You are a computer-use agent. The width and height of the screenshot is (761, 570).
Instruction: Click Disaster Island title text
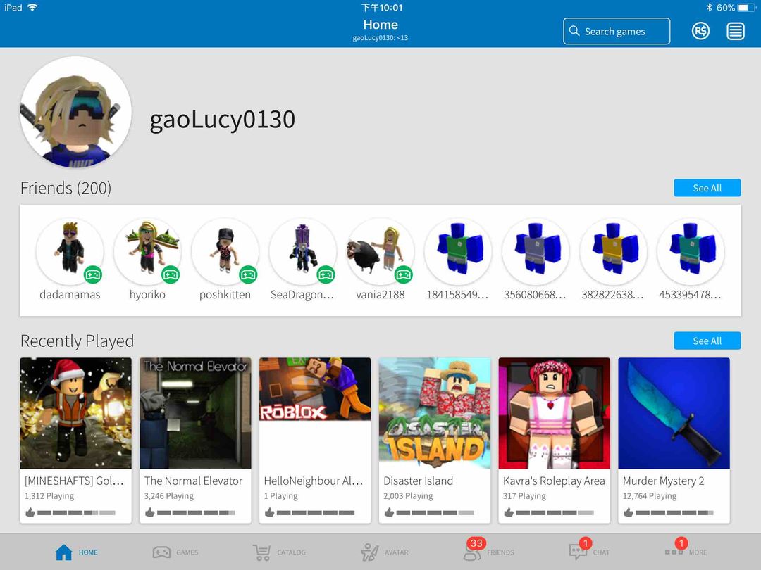[x=419, y=481]
